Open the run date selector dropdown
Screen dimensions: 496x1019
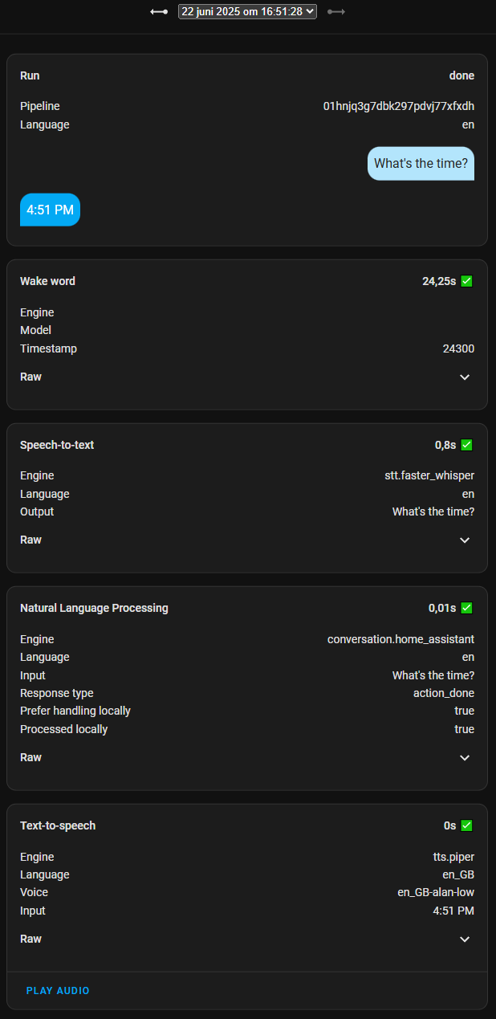[248, 11]
